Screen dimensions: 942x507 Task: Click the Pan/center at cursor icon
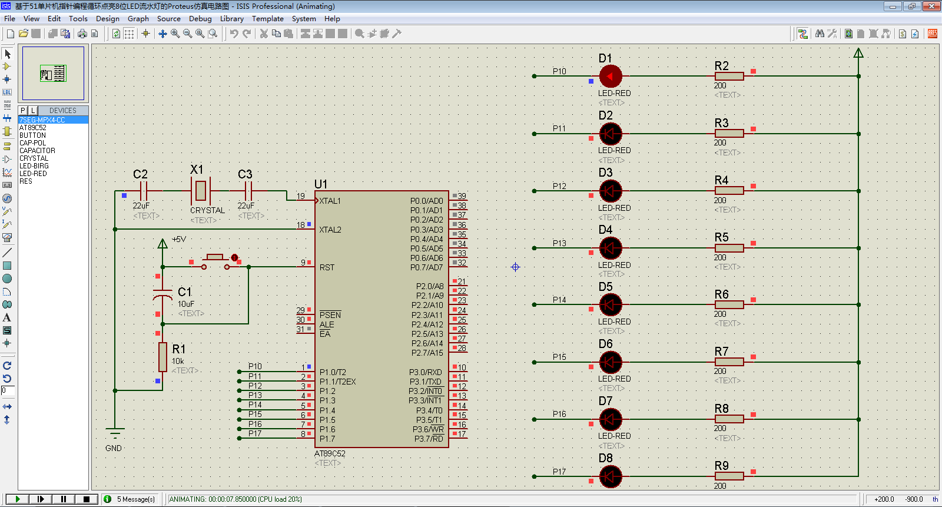point(162,34)
